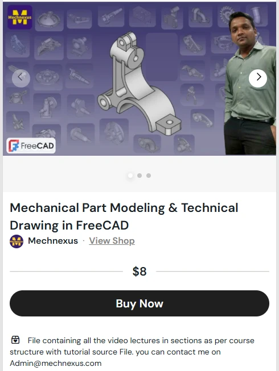Click the Mechnexus seller name
This screenshot has height=371, width=279.
53,241
